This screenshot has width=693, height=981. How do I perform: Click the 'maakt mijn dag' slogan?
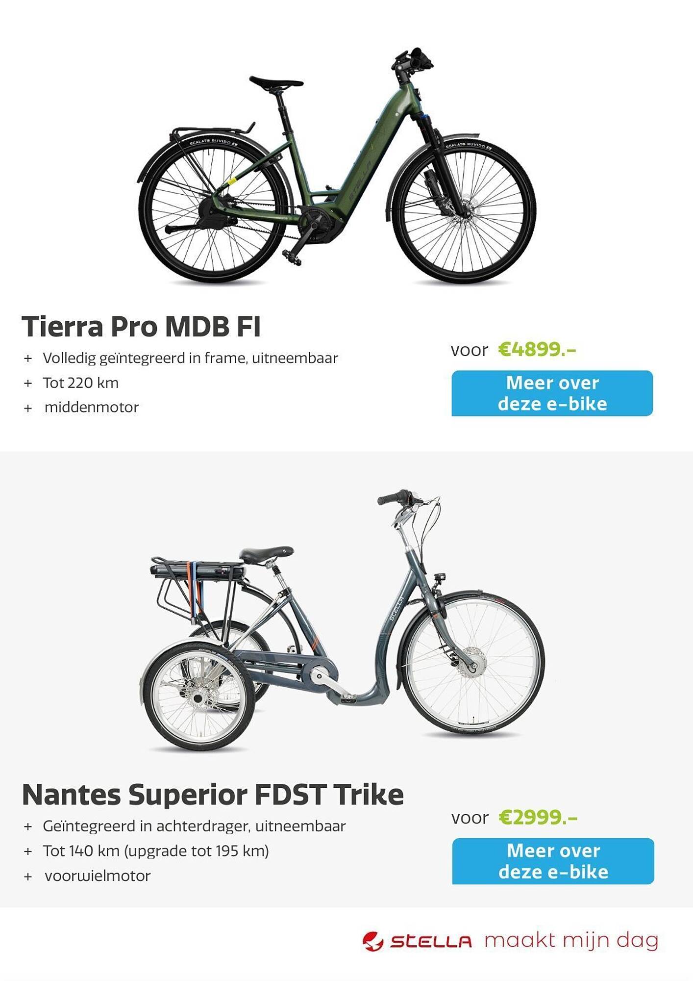571,941
